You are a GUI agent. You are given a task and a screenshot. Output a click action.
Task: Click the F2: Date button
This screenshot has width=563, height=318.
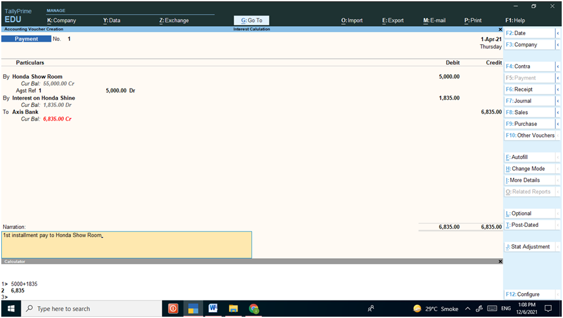(x=530, y=33)
